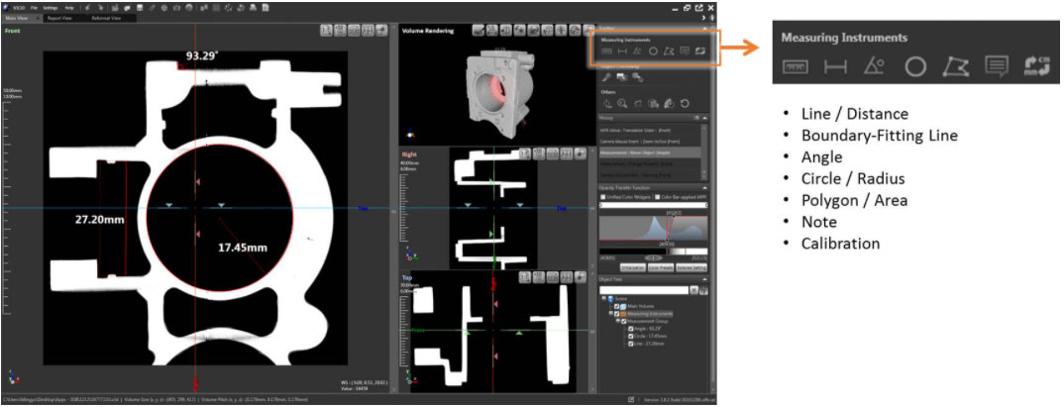Pick the Polygon / Area tool
This screenshot has width=1064, height=407.
click(670, 51)
